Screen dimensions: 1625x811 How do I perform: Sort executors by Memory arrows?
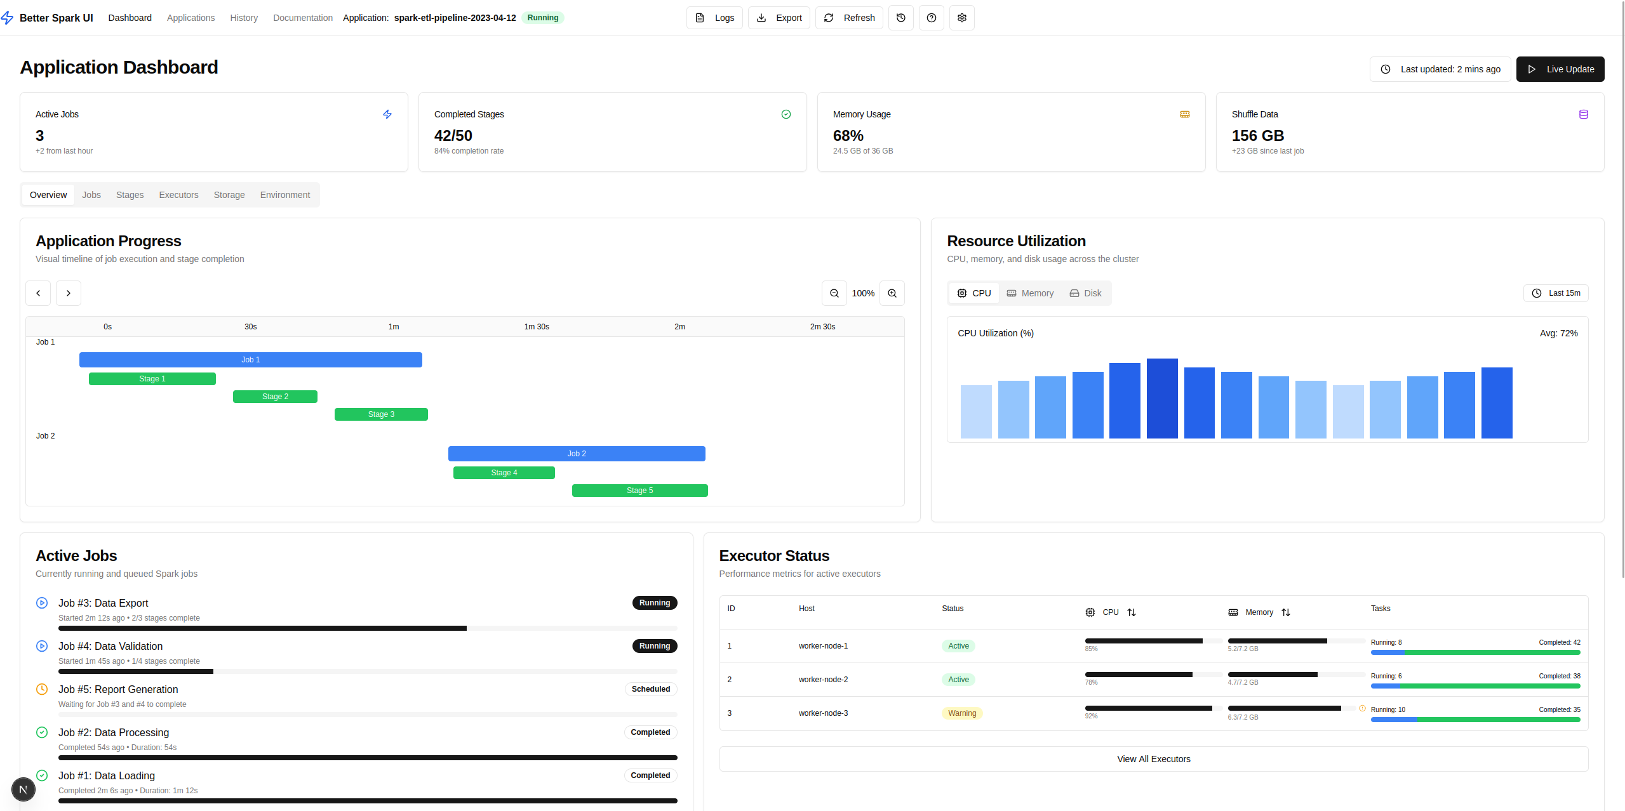[1286, 612]
